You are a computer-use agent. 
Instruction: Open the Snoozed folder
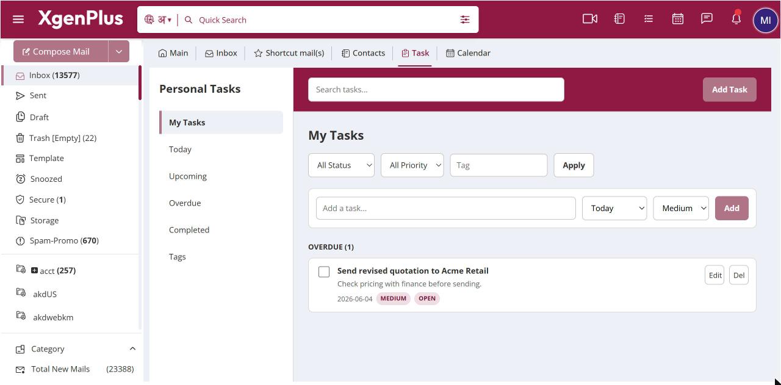coord(46,179)
